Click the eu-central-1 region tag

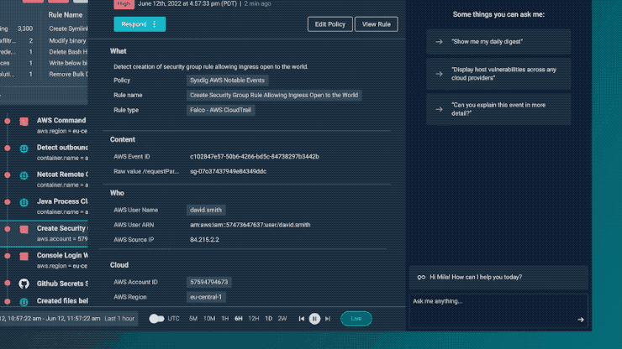206,297
